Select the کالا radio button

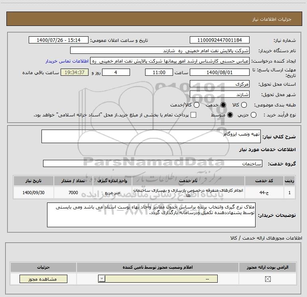244,105
